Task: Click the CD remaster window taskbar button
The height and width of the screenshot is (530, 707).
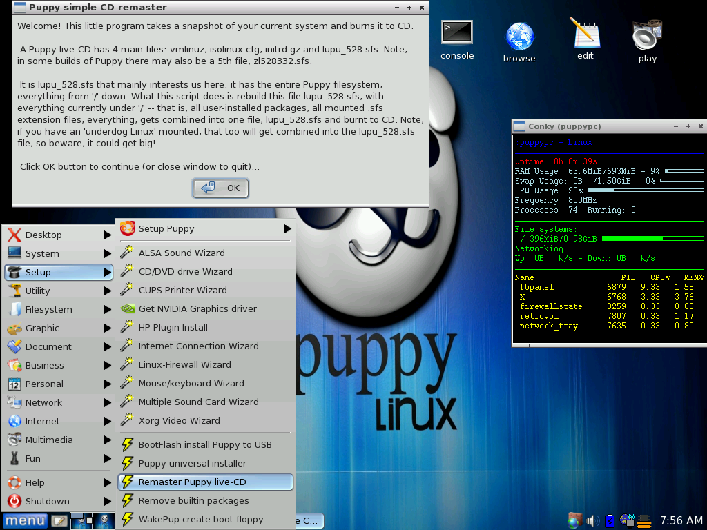Action: click(x=310, y=520)
